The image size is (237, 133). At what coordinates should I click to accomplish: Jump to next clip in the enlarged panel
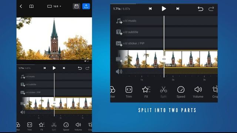178,9
